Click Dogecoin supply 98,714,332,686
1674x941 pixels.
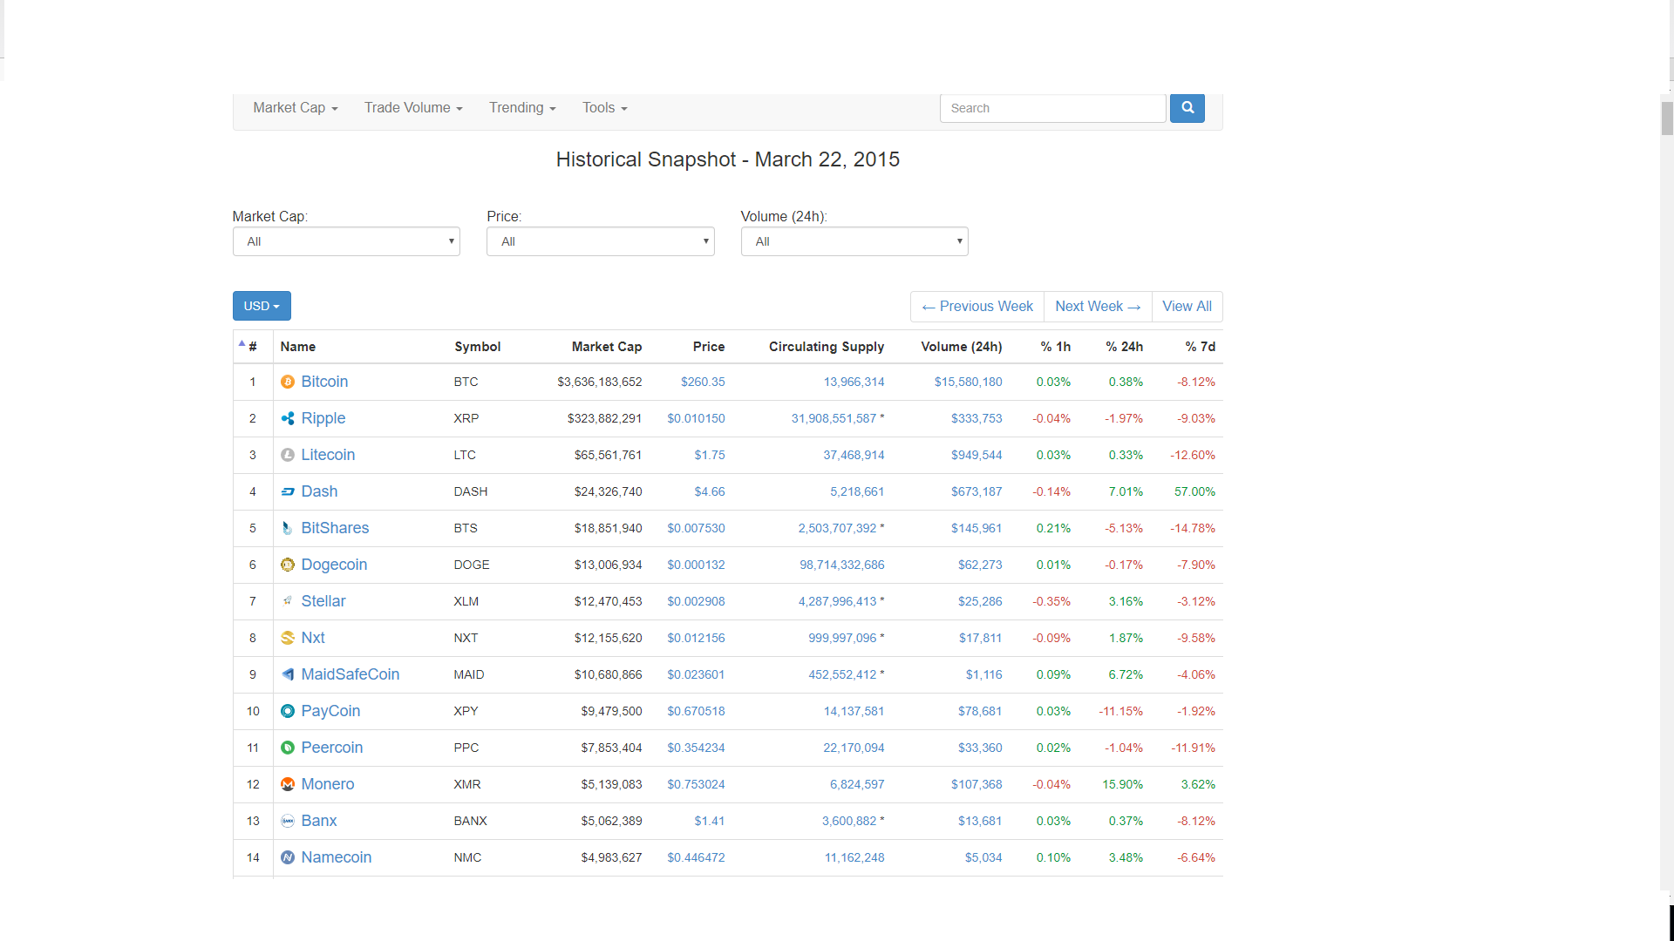[x=842, y=565]
